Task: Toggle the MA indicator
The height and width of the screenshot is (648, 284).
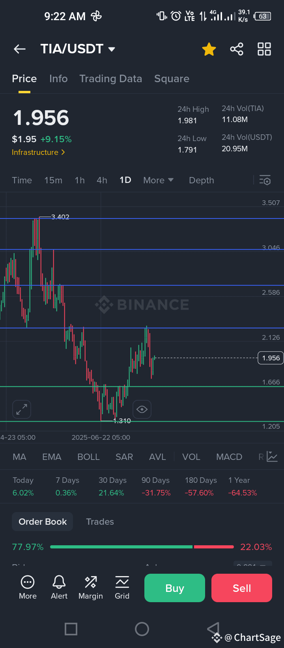Action: 19,457
